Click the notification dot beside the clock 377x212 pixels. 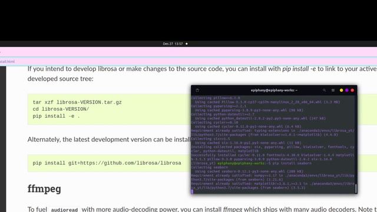pyautogui.click(x=187, y=44)
